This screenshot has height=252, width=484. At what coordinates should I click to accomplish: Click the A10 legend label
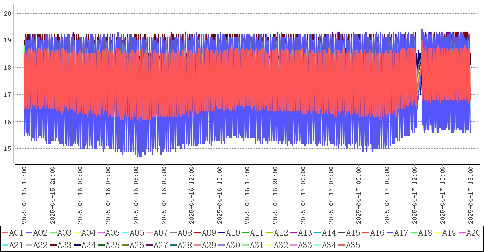(x=233, y=233)
